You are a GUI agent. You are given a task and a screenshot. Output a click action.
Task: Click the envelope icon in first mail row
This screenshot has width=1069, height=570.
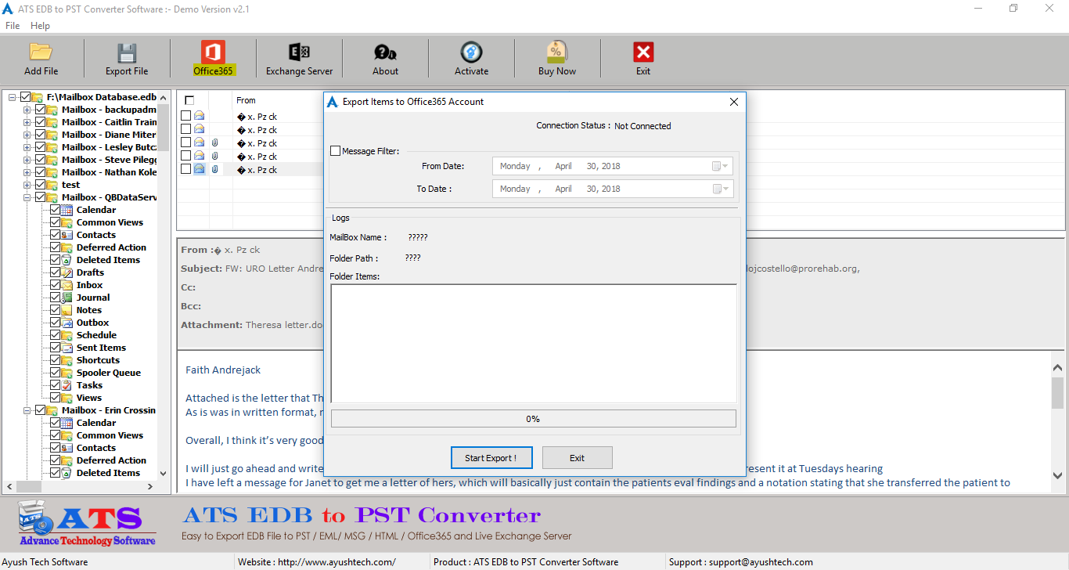tap(199, 116)
